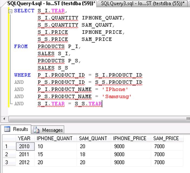Click the 'Samsung' string literal

pyautogui.click(x=117, y=96)
